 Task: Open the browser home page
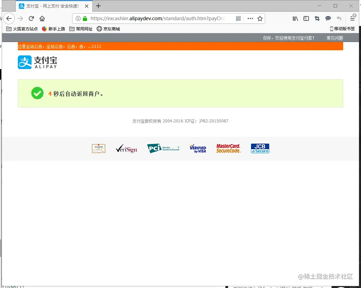pos(42,18)
